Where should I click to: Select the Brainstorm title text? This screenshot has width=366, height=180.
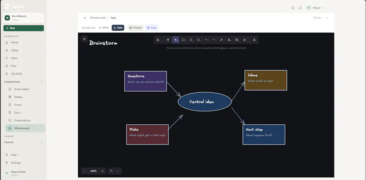pos(103,43)
